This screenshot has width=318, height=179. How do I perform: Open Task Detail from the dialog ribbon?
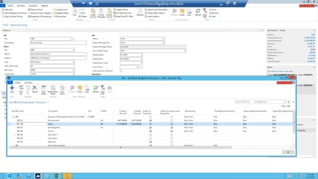coord(44,90)
